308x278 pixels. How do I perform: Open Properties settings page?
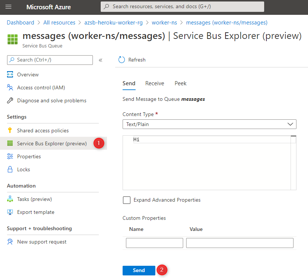pos(29,156)
